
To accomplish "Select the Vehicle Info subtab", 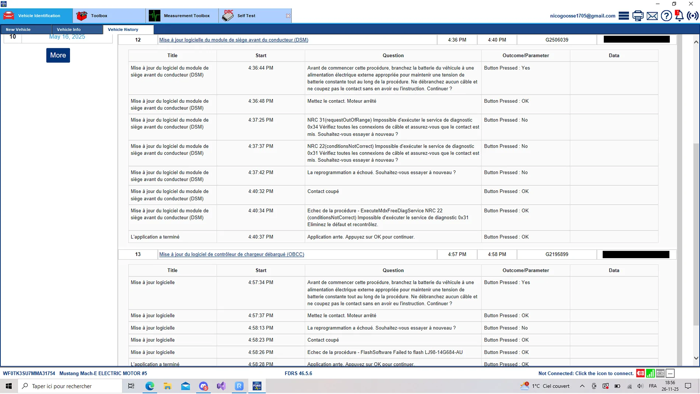I will coord(77,29).
